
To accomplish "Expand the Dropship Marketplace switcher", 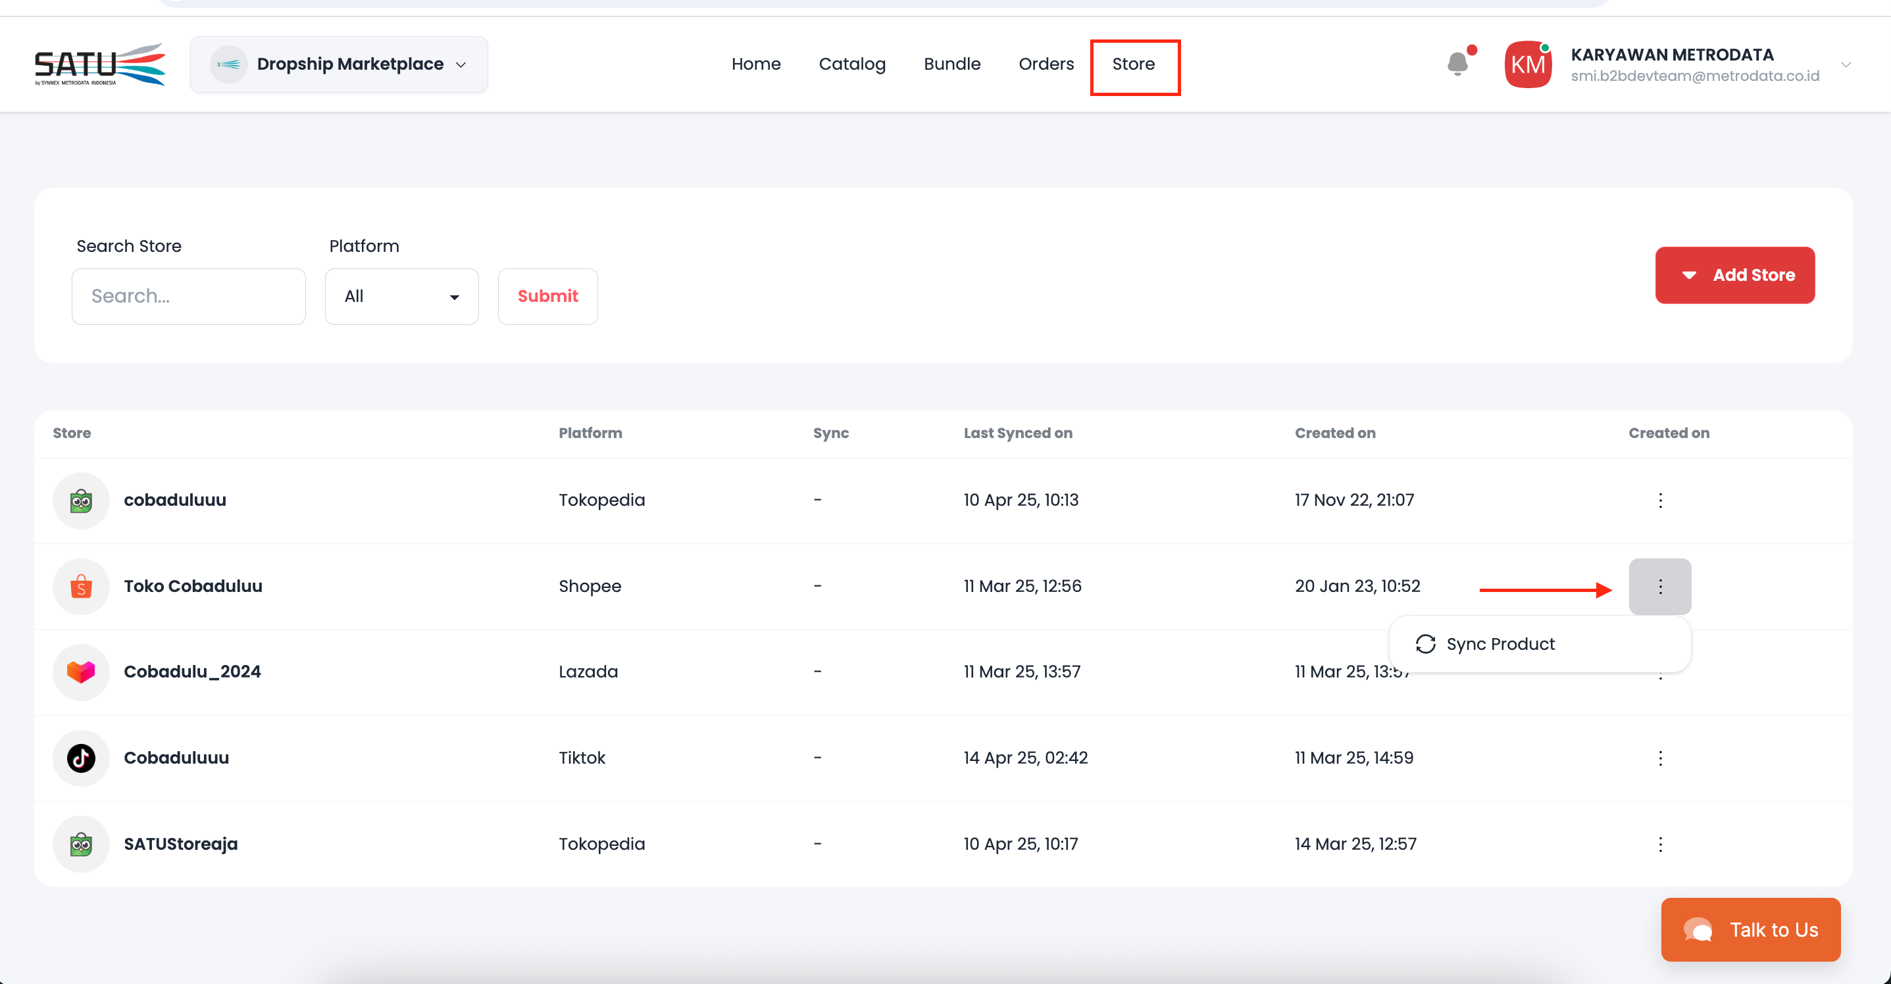I will (x=339, y=64).
